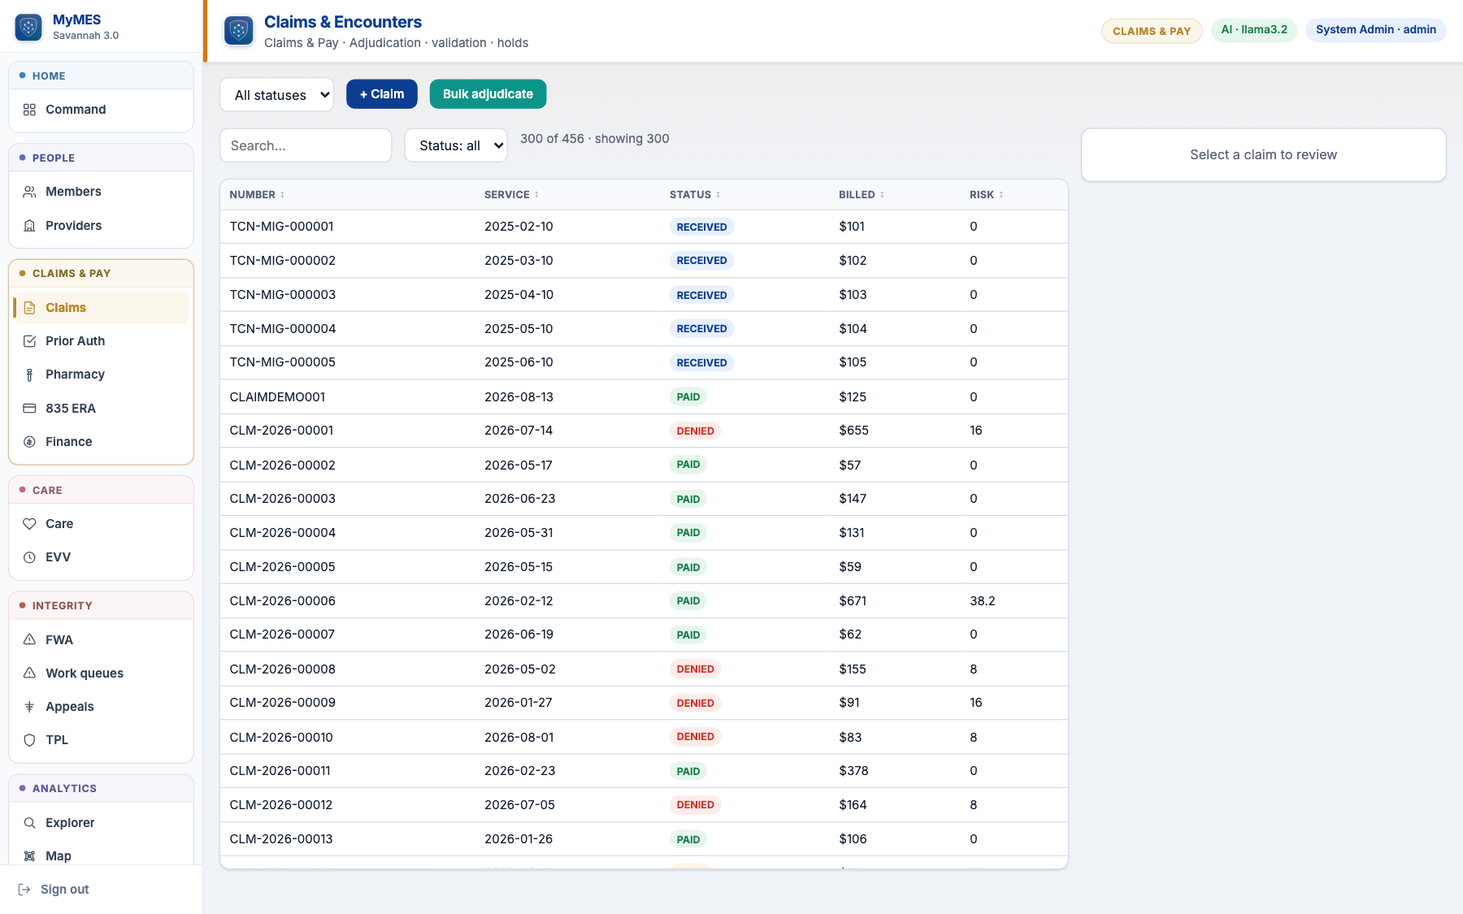Click the Work queues triangle icon

click(29, 674)
